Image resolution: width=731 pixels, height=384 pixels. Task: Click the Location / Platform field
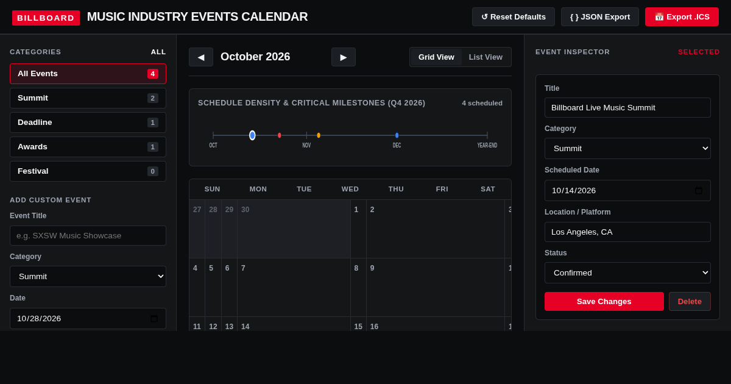click(627, 232)
